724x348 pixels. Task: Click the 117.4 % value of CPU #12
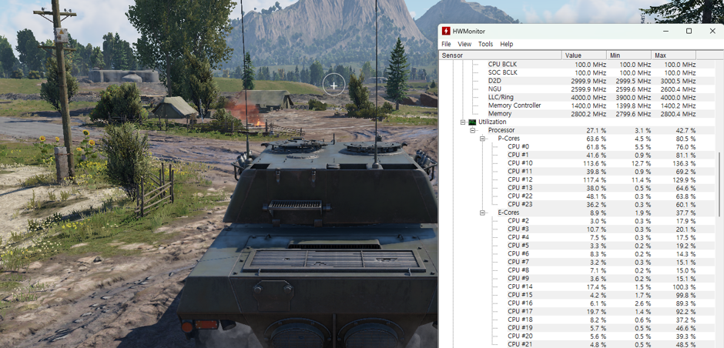(596, 179)
